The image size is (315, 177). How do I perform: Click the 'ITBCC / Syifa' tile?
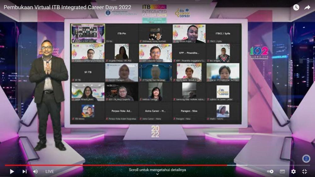click(x=223, y=33)
